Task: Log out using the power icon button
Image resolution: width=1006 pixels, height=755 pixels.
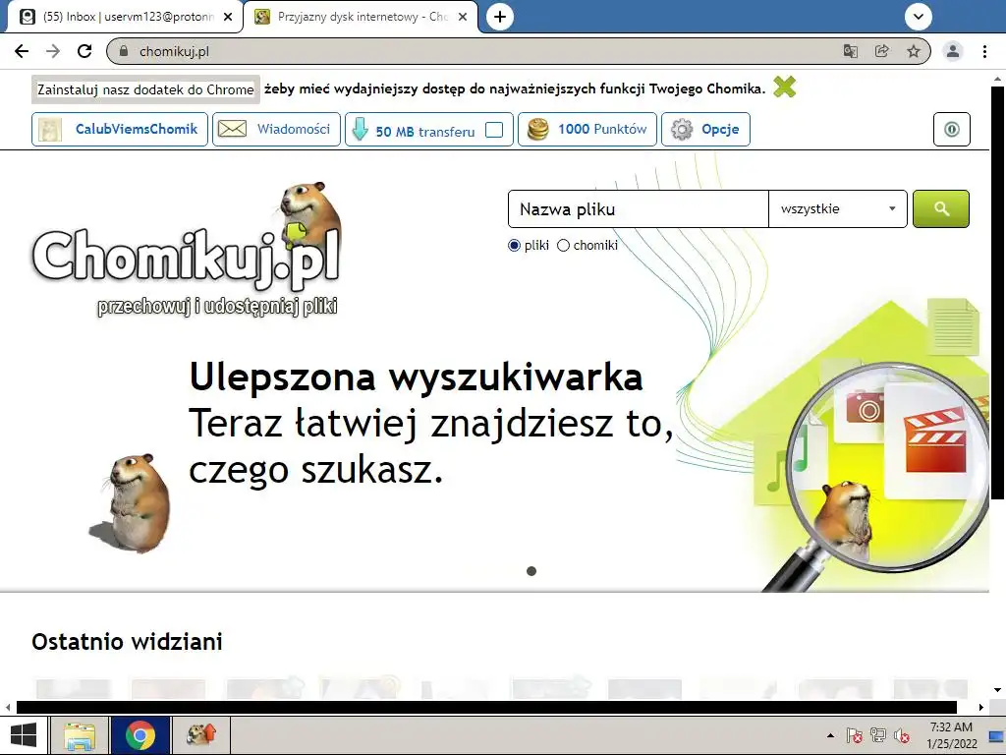Action: click(x=951, y=130)
